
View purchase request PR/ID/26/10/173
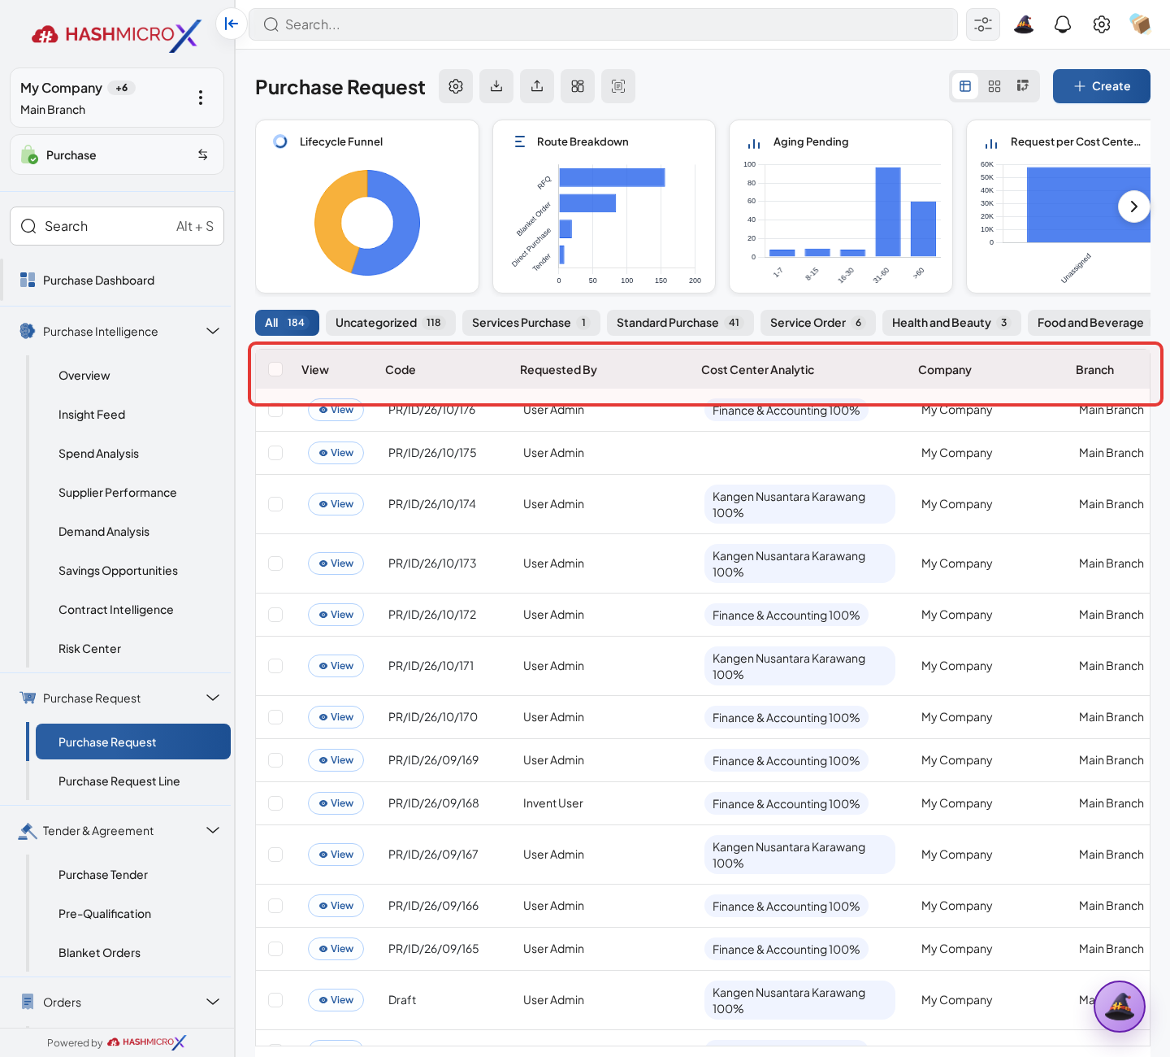336,563
